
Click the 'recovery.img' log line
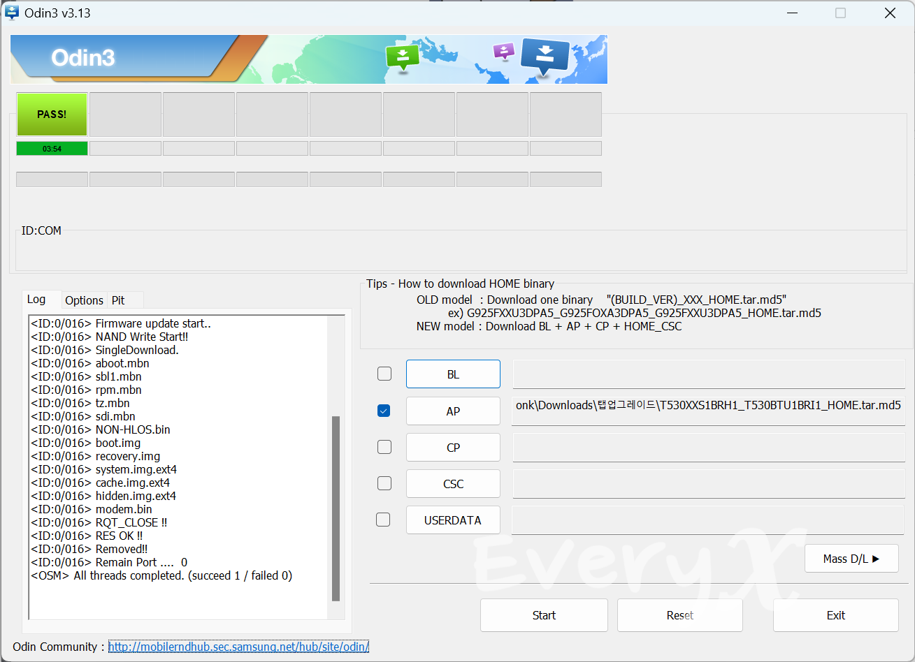click(x=96, y=456)
